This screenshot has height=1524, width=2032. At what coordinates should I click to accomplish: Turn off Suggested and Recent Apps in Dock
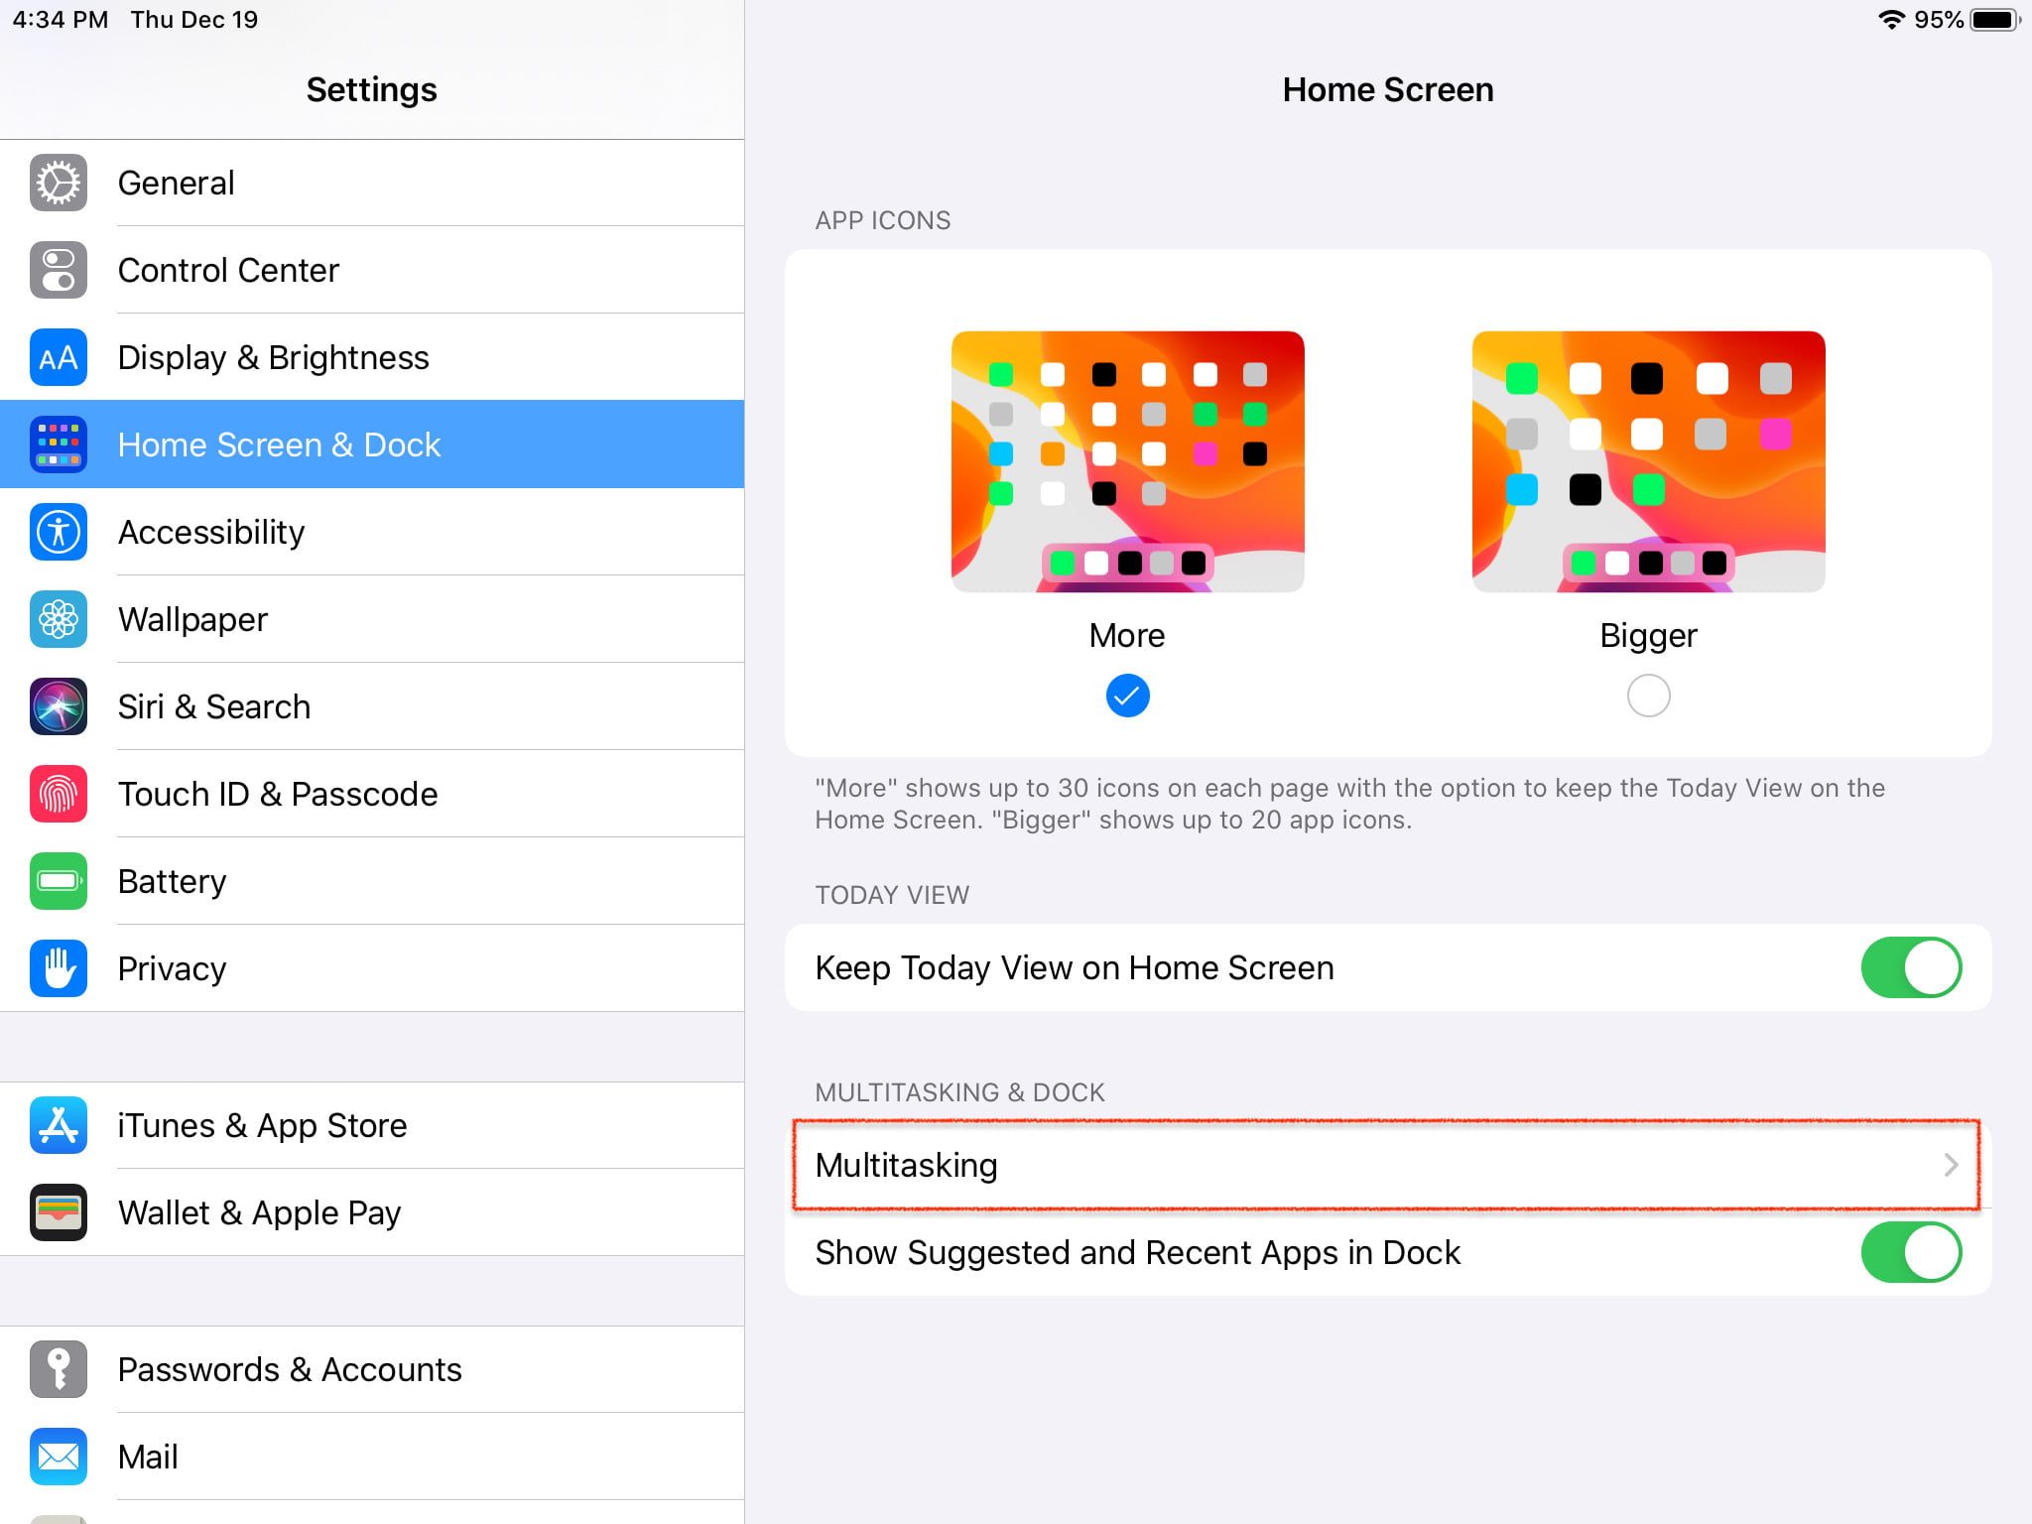pos(1910,1252)
